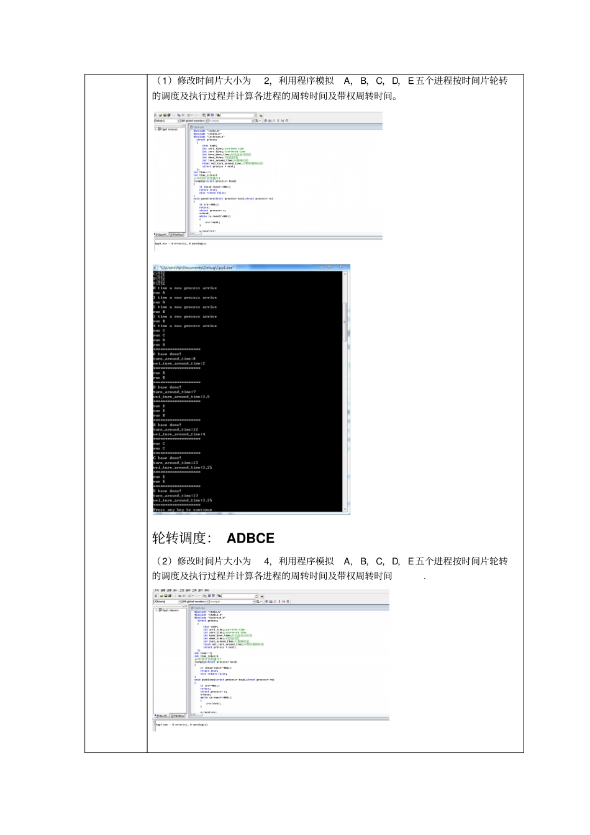Click Open file icon in the lower IDE toolbar

pyautogui.click(x=161, y=596)
